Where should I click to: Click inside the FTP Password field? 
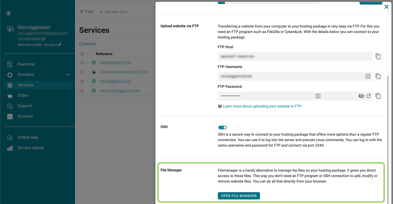[x=265, y=96]
